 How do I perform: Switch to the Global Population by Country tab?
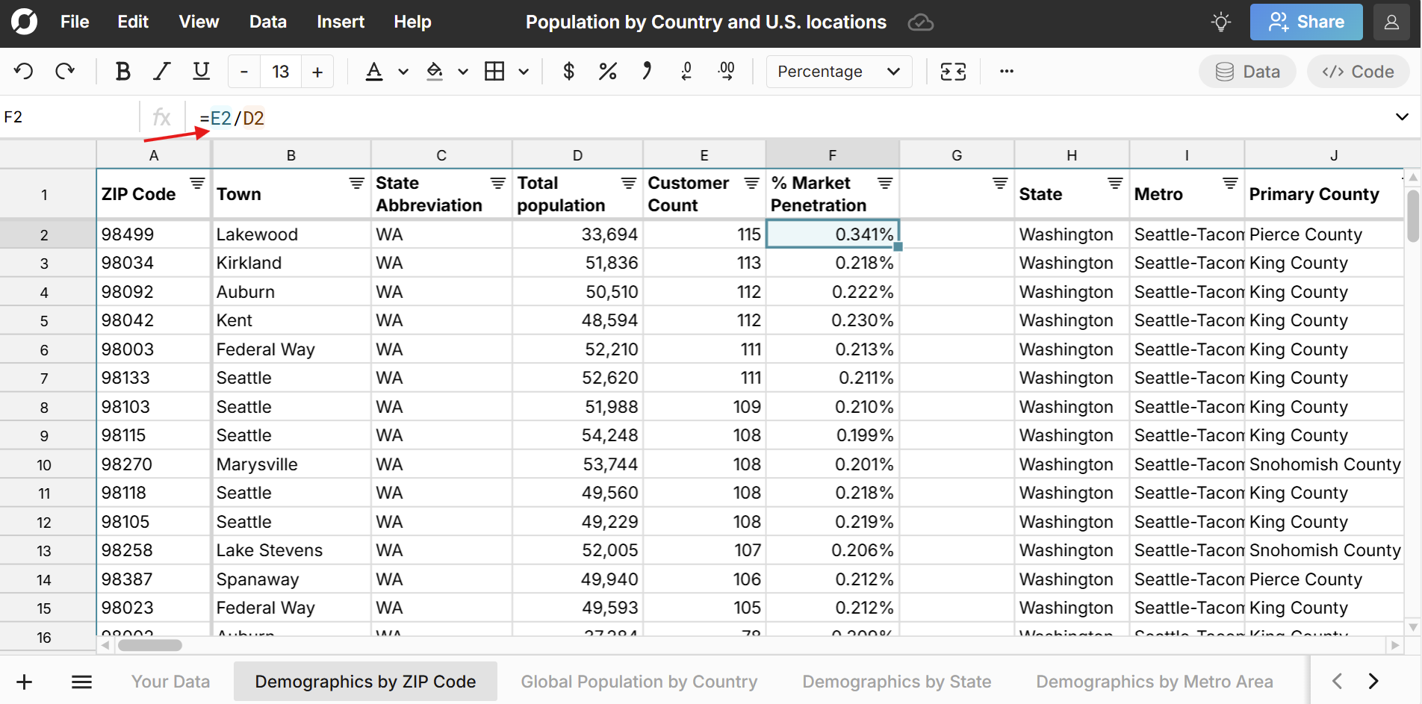tap(639, 681)
